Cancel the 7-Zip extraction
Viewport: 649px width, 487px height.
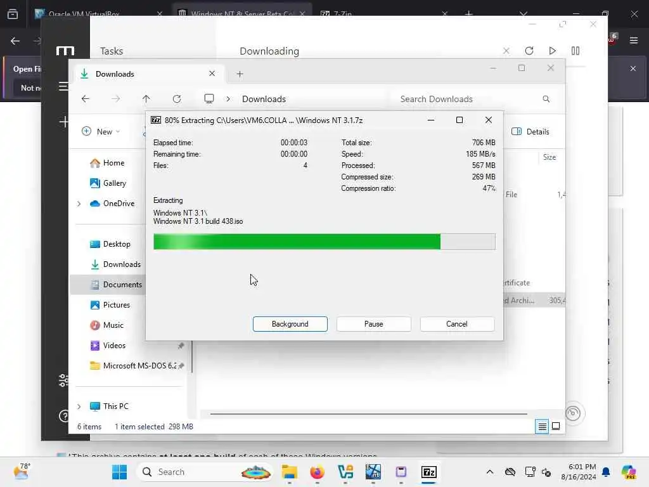pos(457,324)
